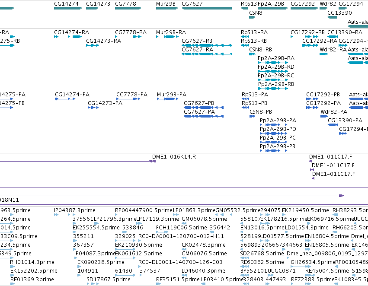This screenshot has width=368, height=286.
Task: Select transcript CG7627-RB
Action: (207, 45)
